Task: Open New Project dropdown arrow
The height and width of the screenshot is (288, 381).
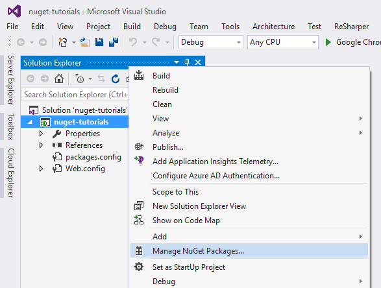Action: coord(74,43)
